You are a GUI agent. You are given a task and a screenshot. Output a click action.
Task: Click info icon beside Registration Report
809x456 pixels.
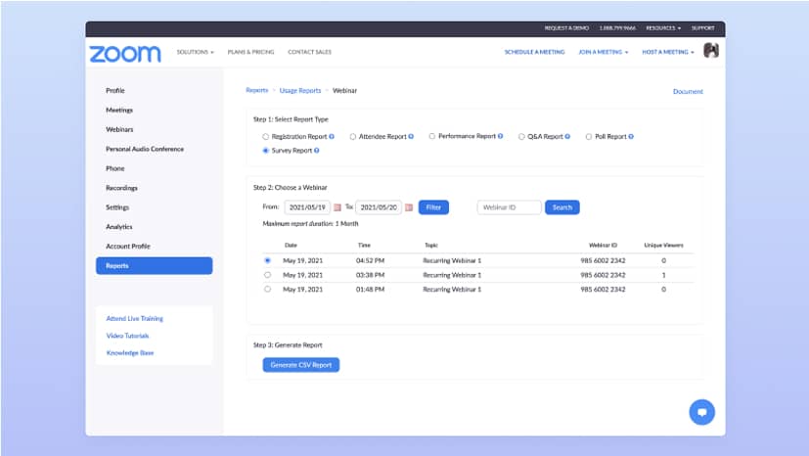pos(333,137)
